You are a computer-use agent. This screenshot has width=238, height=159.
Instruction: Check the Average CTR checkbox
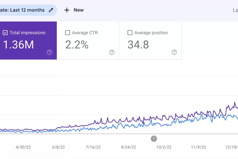pyautogui.click(x=68, y=33)
